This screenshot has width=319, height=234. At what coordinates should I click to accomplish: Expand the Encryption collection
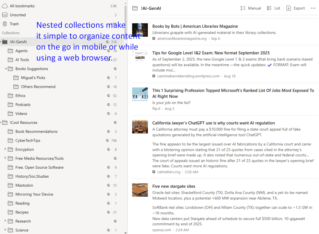6,149
